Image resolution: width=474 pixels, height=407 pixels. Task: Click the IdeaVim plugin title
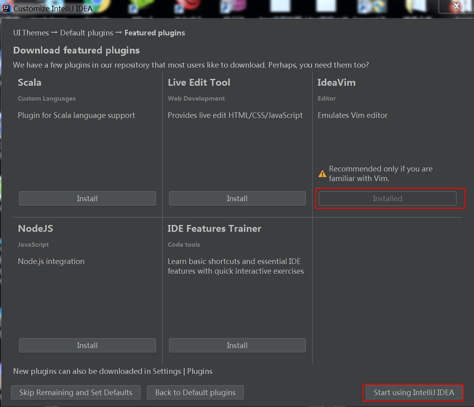pyautogui.click(x=337, y=83)
